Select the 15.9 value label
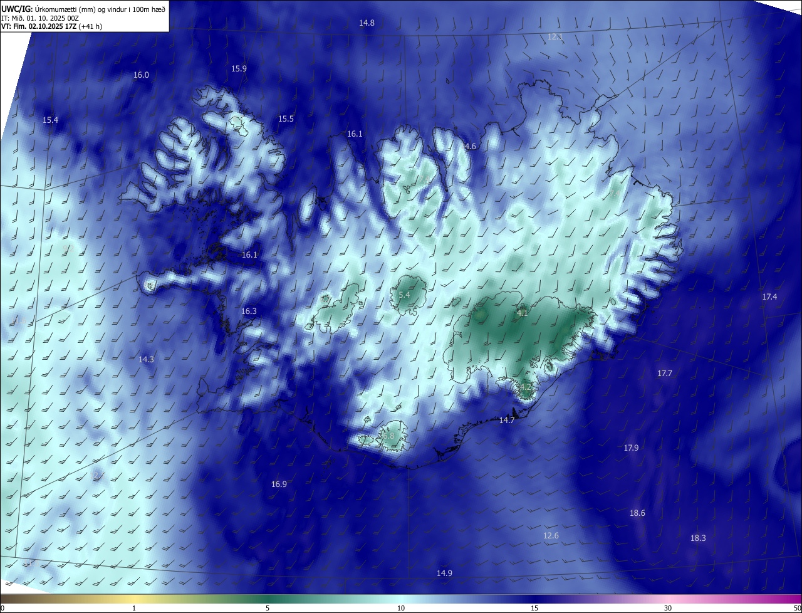 (x=239, y=69)
